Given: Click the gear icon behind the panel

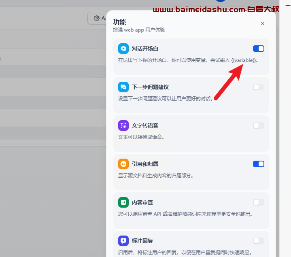Looking at the screenshot, I should tap(96, 18).
